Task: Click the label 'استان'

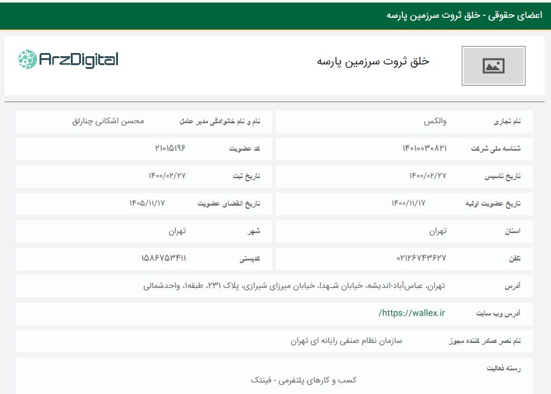Action: 513,231
